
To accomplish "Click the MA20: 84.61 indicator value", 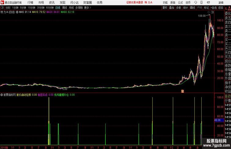I will (53, 12).
